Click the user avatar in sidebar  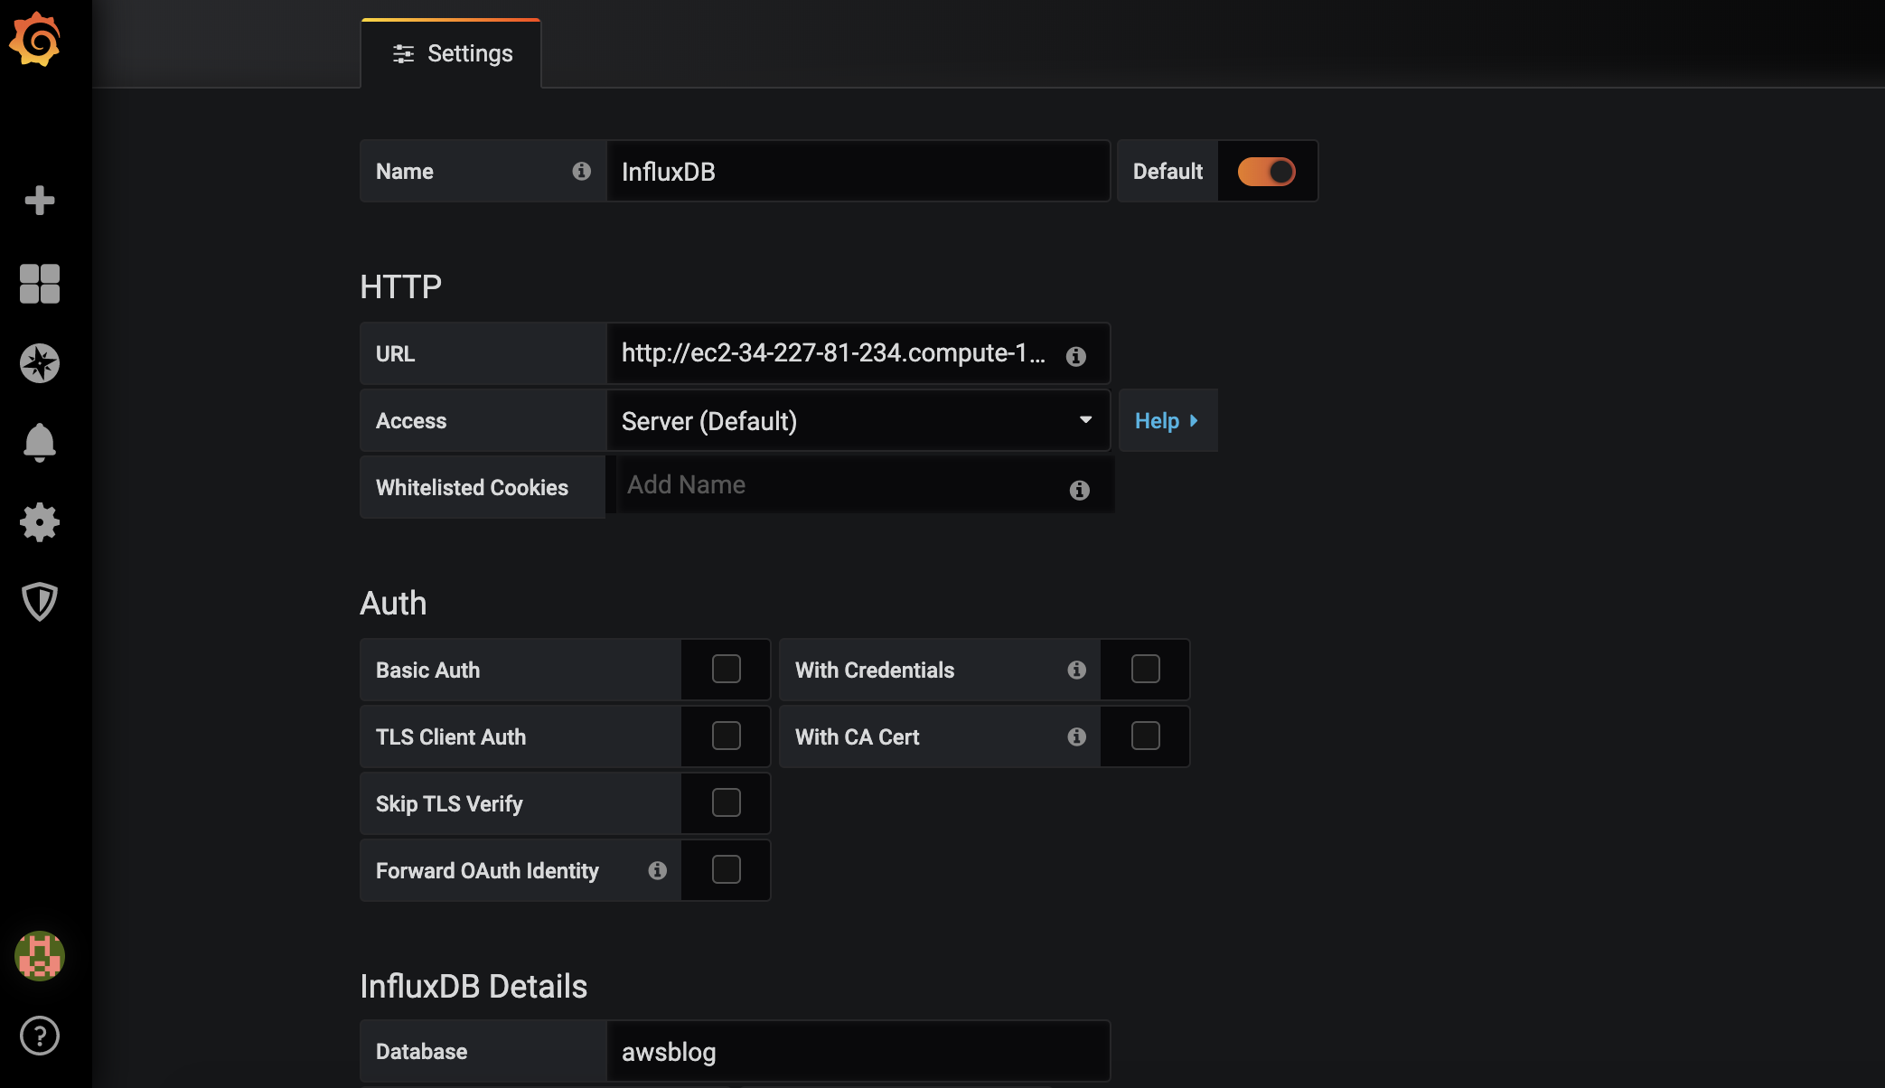[39, 956]
